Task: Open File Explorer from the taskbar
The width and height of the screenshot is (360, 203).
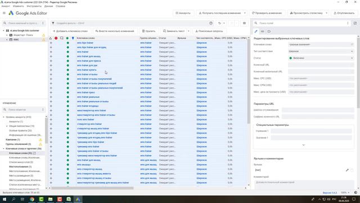Action: [x=50, y=199]
